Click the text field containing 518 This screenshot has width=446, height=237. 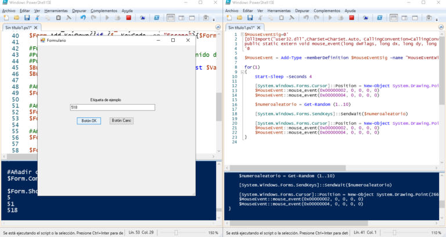(112, 107)
